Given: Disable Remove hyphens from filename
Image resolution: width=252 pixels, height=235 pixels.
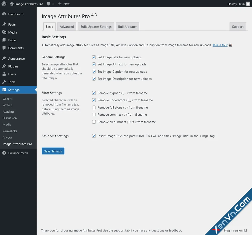Looking at the screenshot, I should (94, 93).
